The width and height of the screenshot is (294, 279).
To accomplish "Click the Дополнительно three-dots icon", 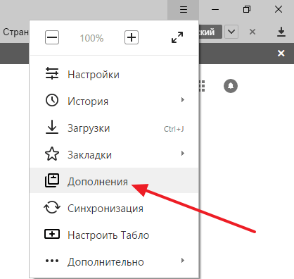I will (52, 261).
